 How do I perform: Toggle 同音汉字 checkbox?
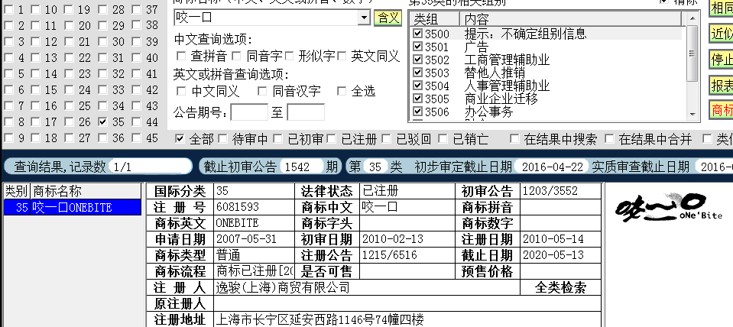[x=263, y=91]
